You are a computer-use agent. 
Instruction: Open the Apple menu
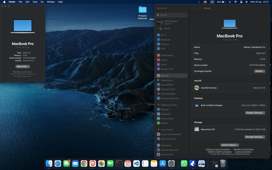4,2
